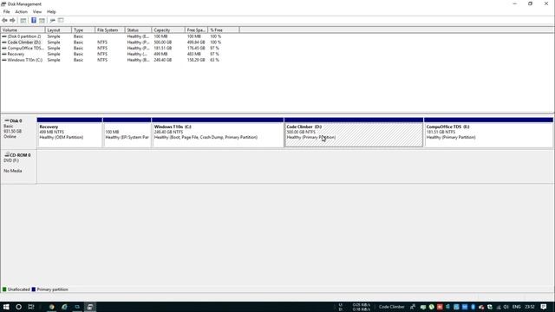555x312 pixels.
Task: Click 158.29 GB free space value
Action: coord(196,60)
